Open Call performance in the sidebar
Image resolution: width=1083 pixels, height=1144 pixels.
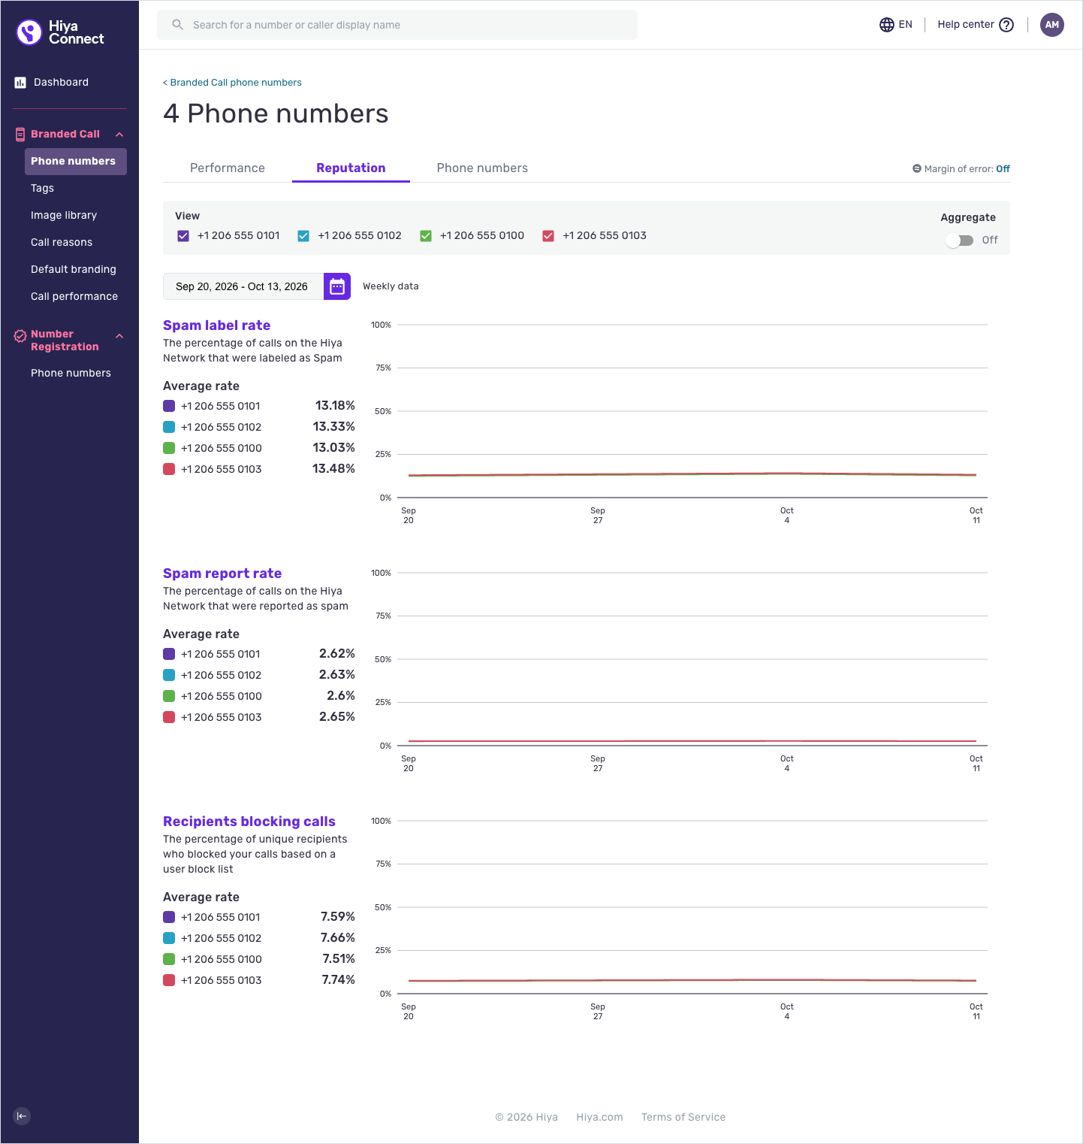74,297
